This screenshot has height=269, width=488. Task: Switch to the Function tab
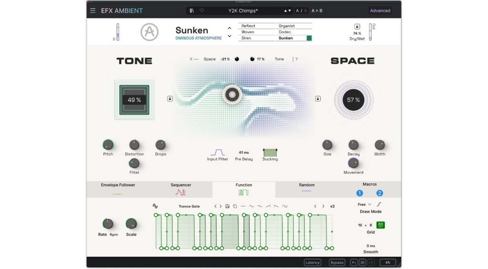[244, 189]
